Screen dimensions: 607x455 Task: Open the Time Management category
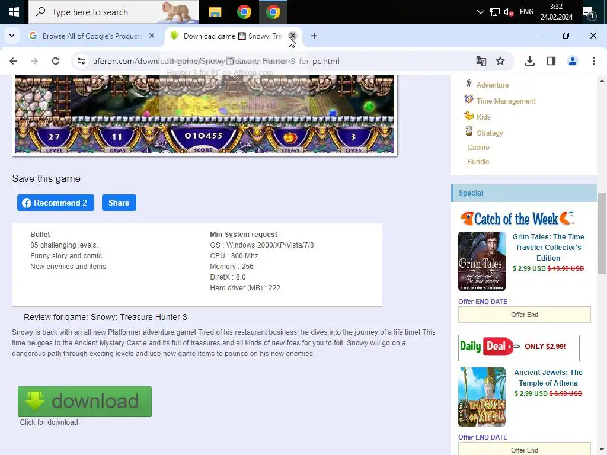click(x=506, y=101)
